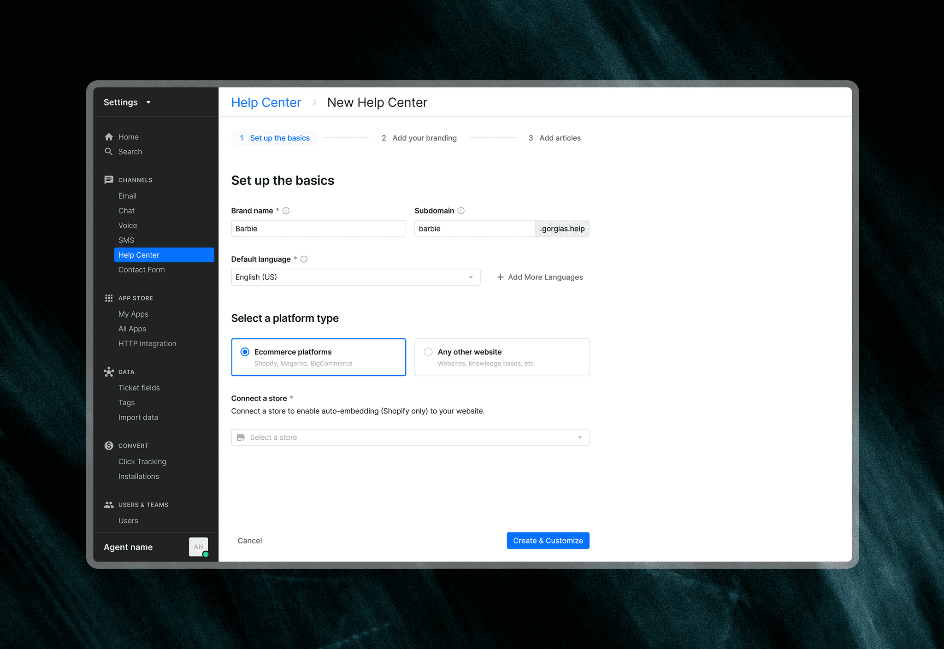Click Help Center breadcrumb link
Screen dimensions: 944x649
pos(266,102)
